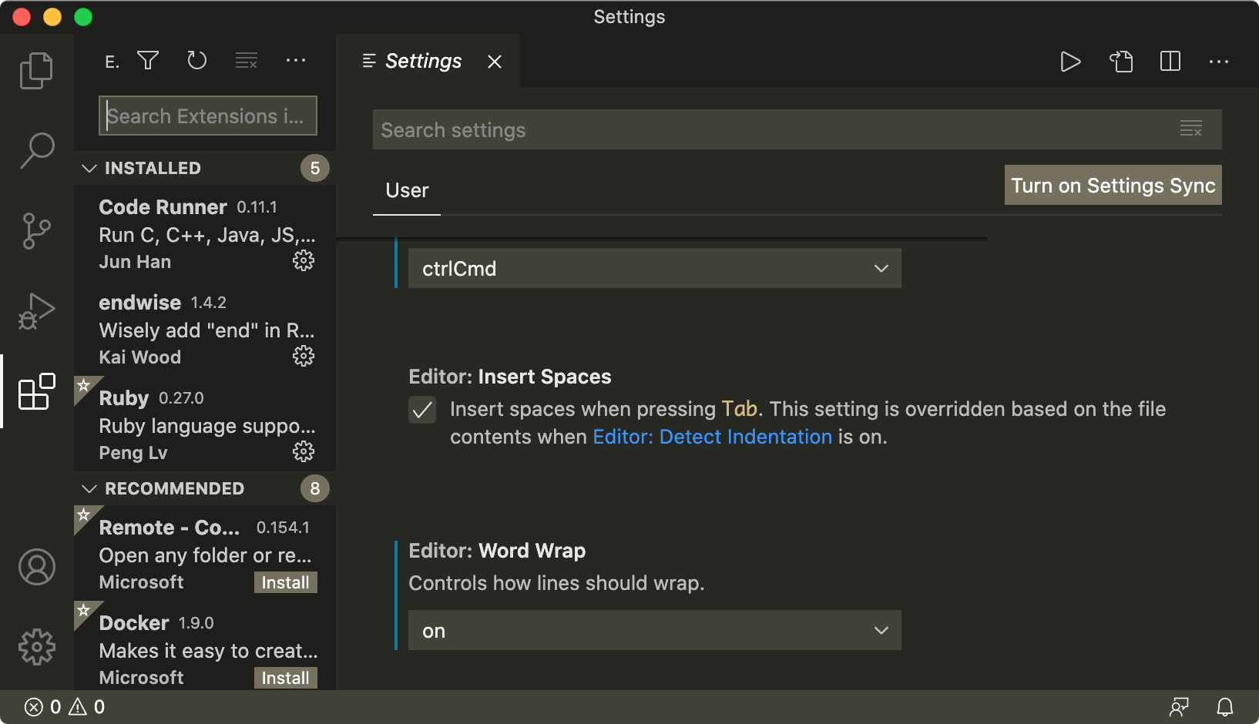Screen dimensions: 1259x724
Task: Collapse the Recommended extensions section
Action: (x=89, y=488)
